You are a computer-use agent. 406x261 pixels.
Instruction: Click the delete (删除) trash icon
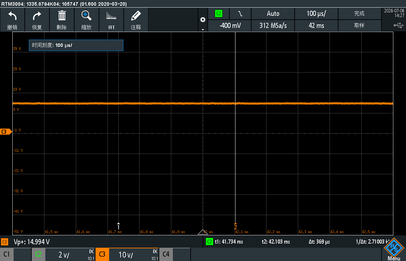click(62, 16)
